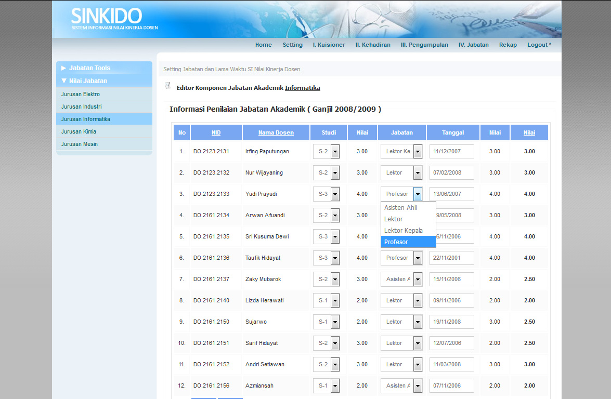Pick Asisten Ahli from the dropdown list

point(400,207)
